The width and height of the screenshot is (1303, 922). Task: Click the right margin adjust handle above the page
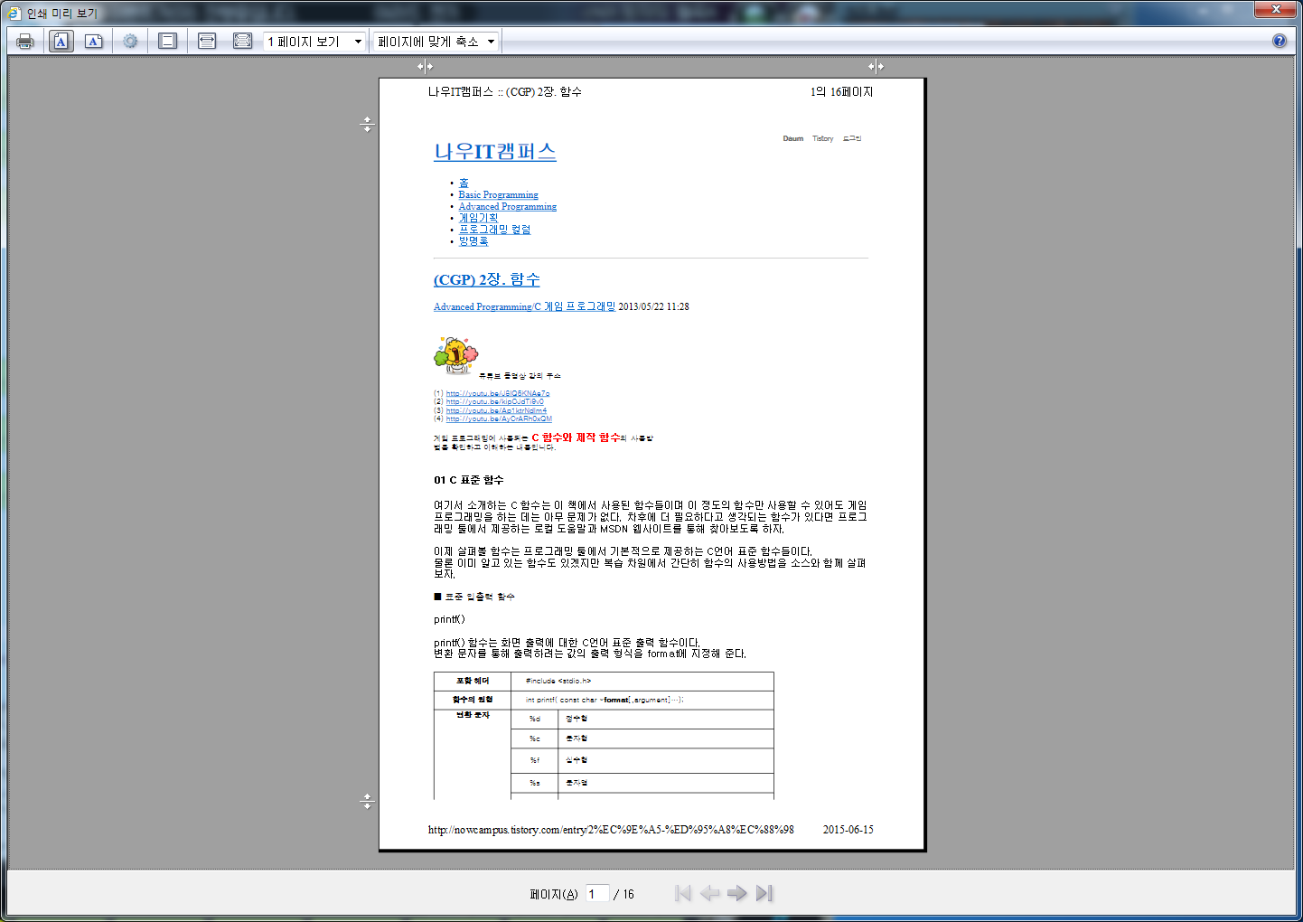(876, 66)
